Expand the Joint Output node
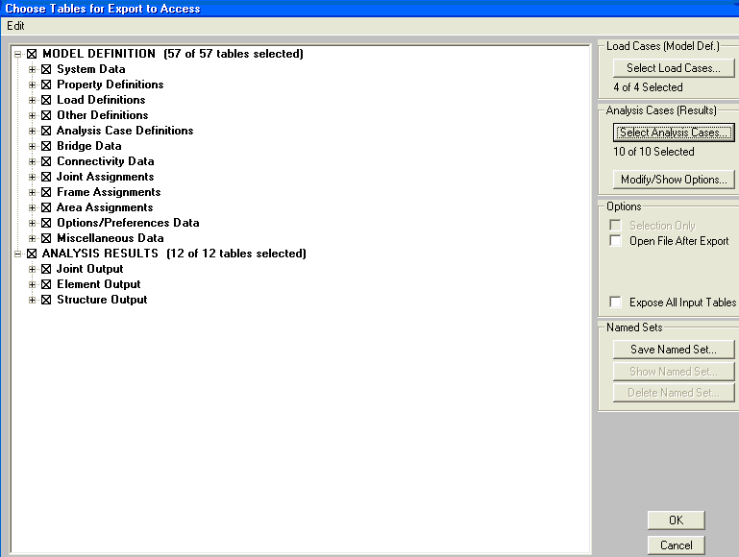Screen dimensions: 739x557 coord(32,269)
